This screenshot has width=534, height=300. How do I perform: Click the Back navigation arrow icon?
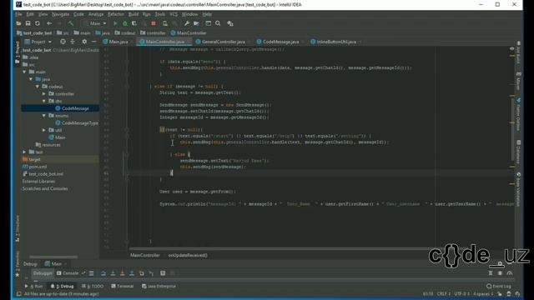(x=49, y=23)
